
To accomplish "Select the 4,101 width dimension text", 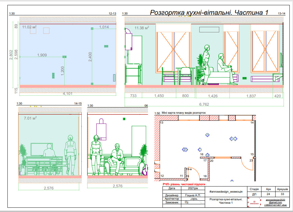I will click(x=68, y=93).
